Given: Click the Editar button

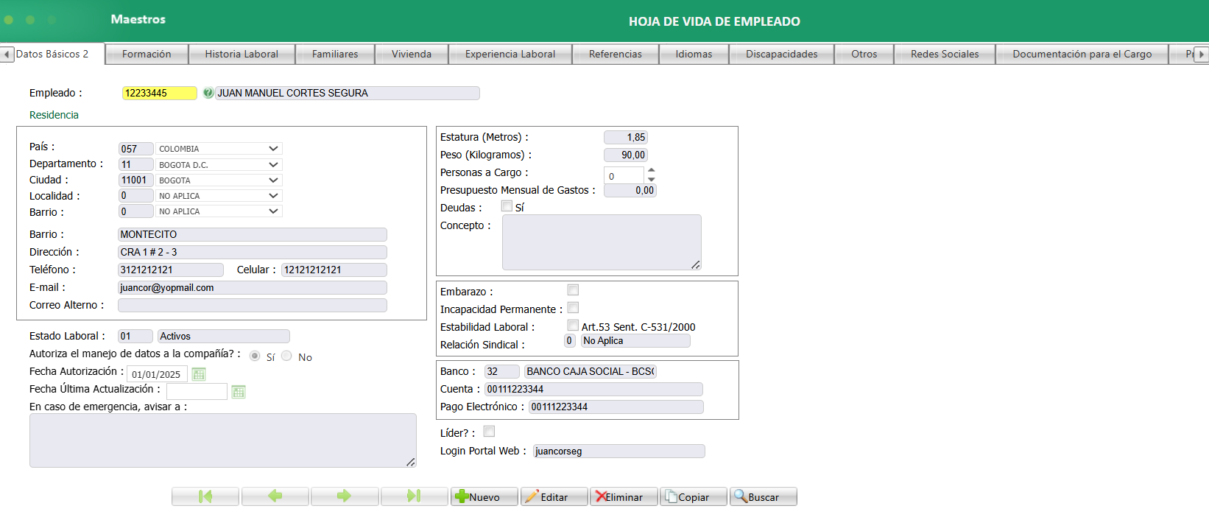Looking at the screenshot, I should click(554, 496).
